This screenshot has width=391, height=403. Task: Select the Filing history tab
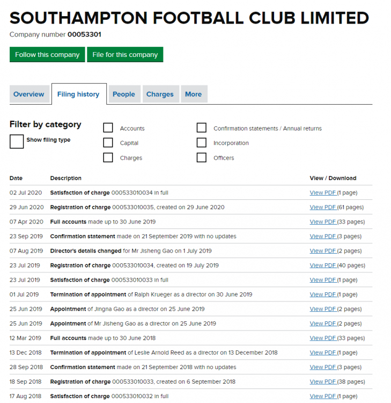[78, 94]
